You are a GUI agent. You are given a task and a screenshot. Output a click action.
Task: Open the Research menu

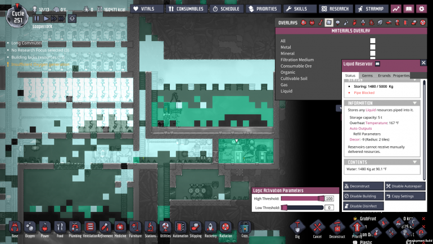[336, 9]
